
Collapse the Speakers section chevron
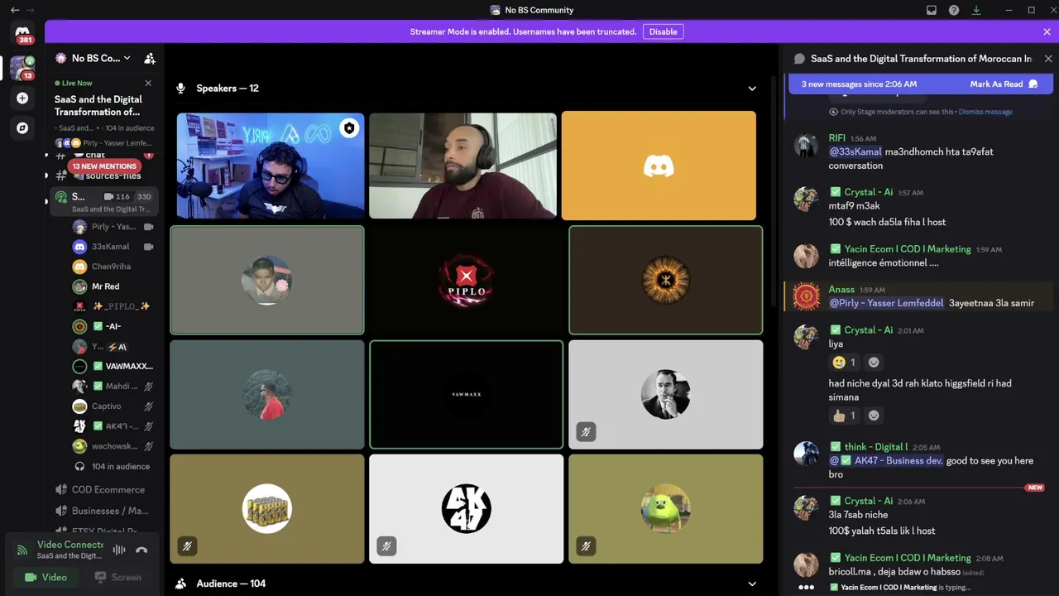pos(752,89)
